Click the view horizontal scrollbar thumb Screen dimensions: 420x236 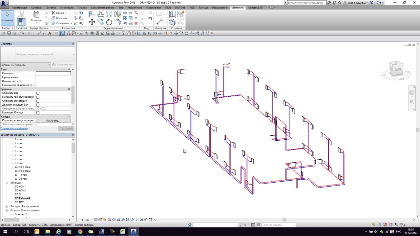pyautogui.click(x=284, y=220)
